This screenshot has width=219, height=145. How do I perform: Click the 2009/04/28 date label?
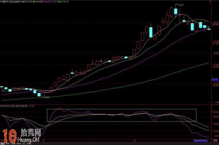(201, 141)
